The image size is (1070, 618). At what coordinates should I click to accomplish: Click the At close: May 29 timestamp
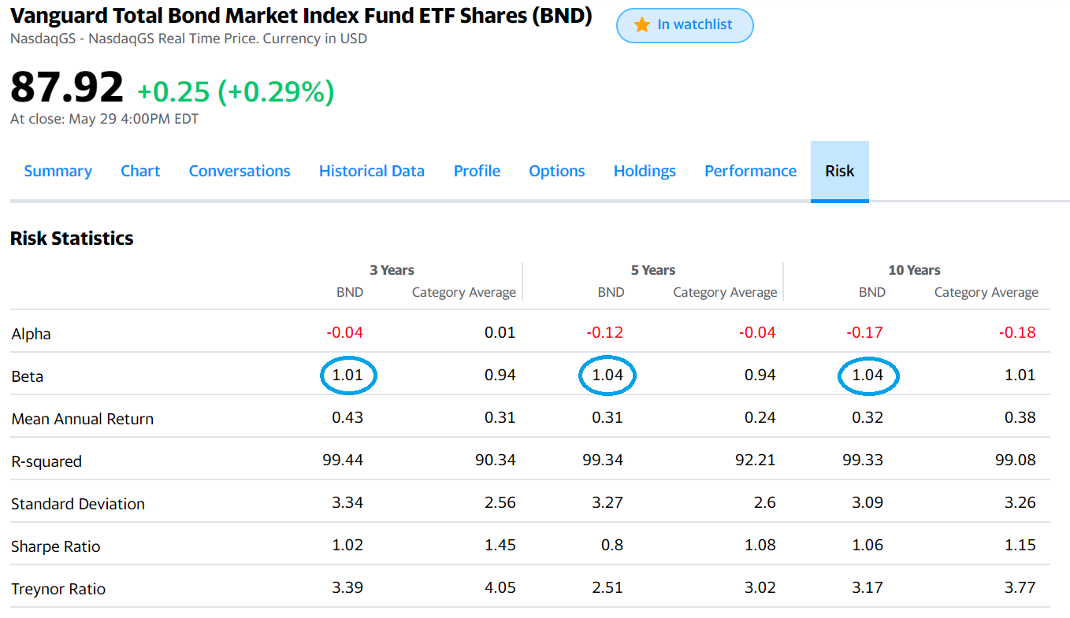point(104,120)
